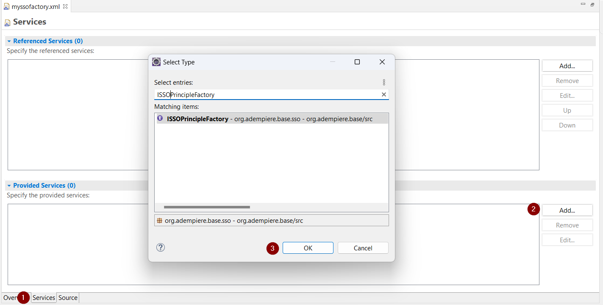Click Add... for Referenced Services
The width and height of the screenshot is (603, 305).
coord(567,66)
